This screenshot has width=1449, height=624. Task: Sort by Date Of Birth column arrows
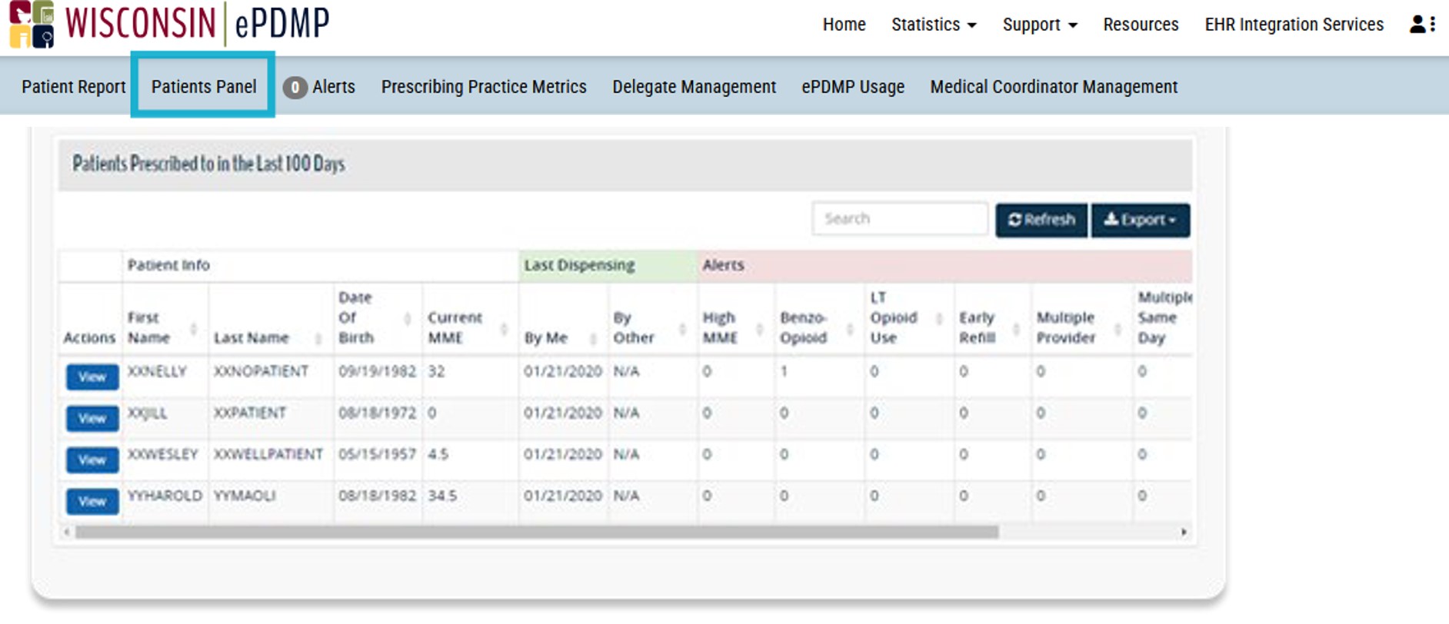point(408,318)
